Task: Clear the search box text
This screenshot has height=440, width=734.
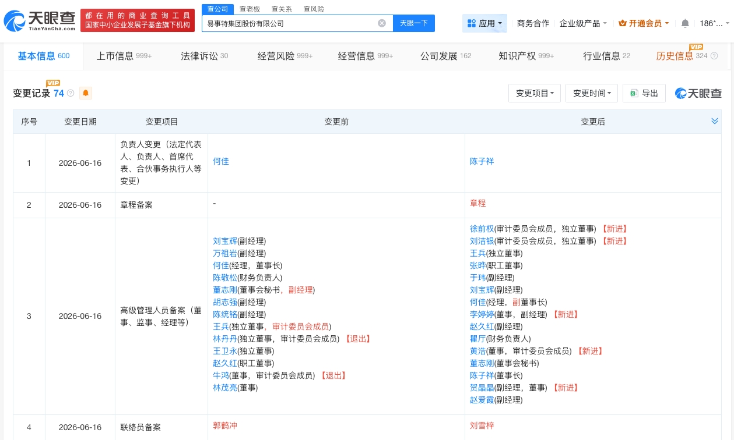Action: click(382, 23)
